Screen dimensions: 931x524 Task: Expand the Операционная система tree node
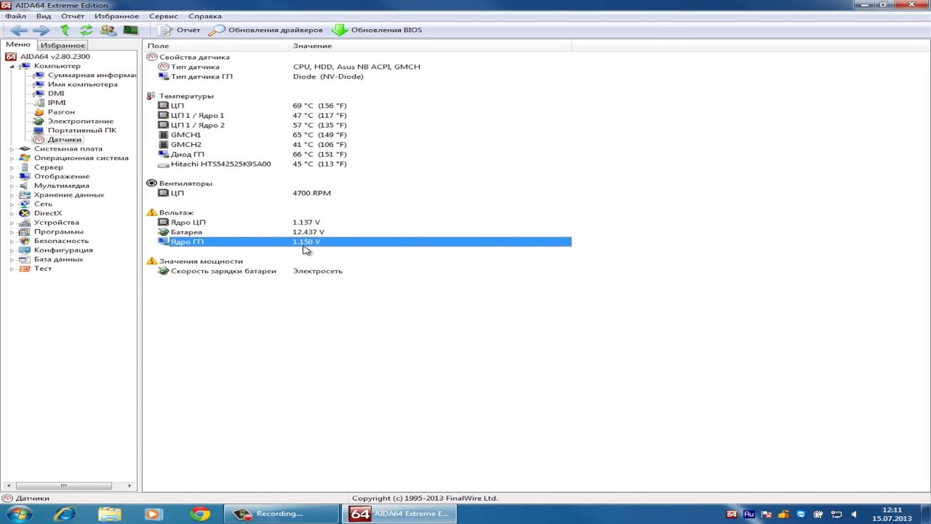point(12,158)
